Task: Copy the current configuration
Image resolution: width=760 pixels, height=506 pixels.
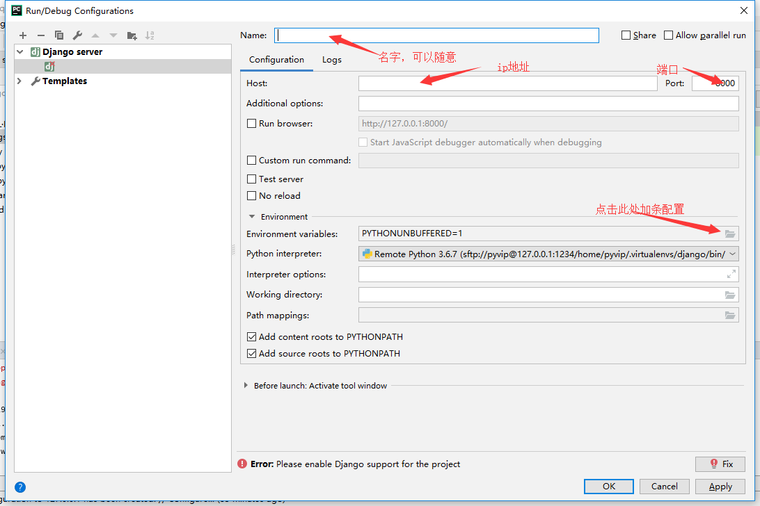Action: pos(59,35)
